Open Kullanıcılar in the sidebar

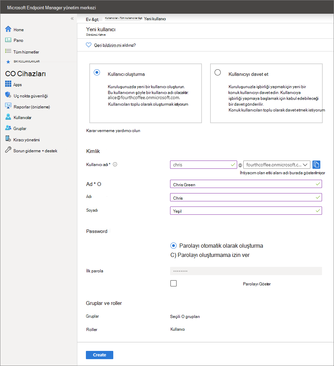pos(22,118)
